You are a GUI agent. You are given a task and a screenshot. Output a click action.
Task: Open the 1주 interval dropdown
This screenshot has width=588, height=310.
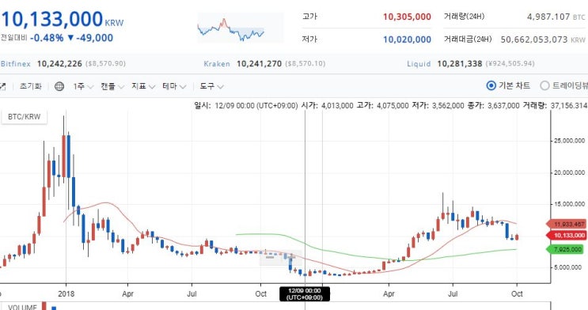pyautogui.click(x=83, y=86)
